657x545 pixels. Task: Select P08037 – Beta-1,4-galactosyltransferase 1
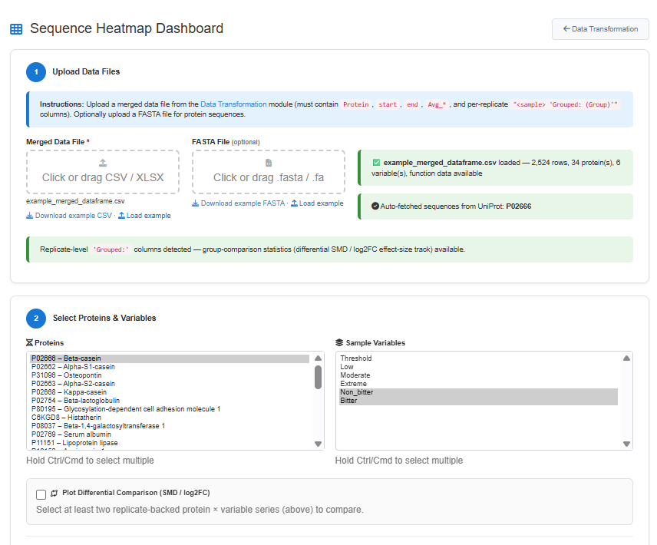[x=170, y=426]
